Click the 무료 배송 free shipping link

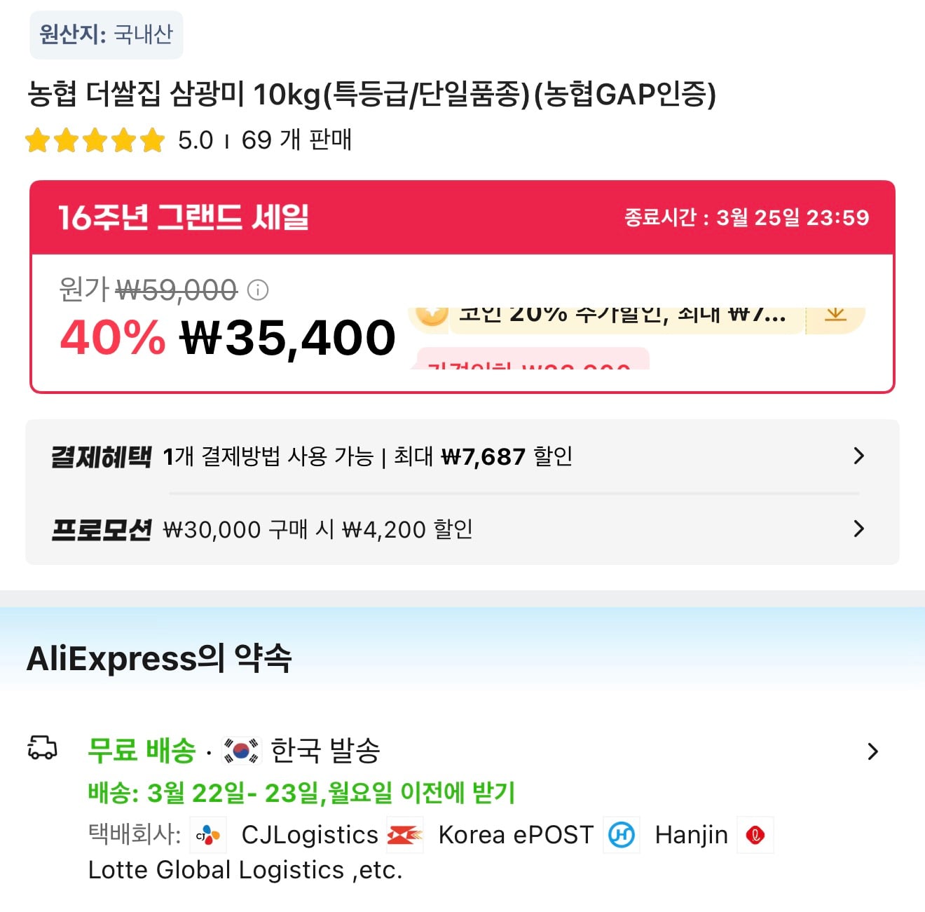click(x=139, y=749)
